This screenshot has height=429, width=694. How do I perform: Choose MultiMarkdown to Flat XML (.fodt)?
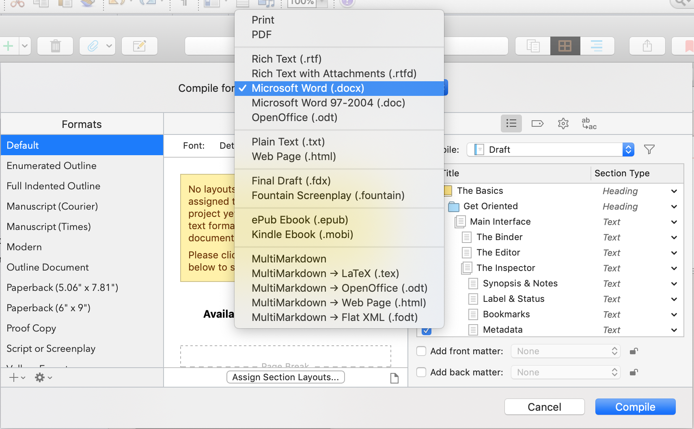(x=339, y=317)
